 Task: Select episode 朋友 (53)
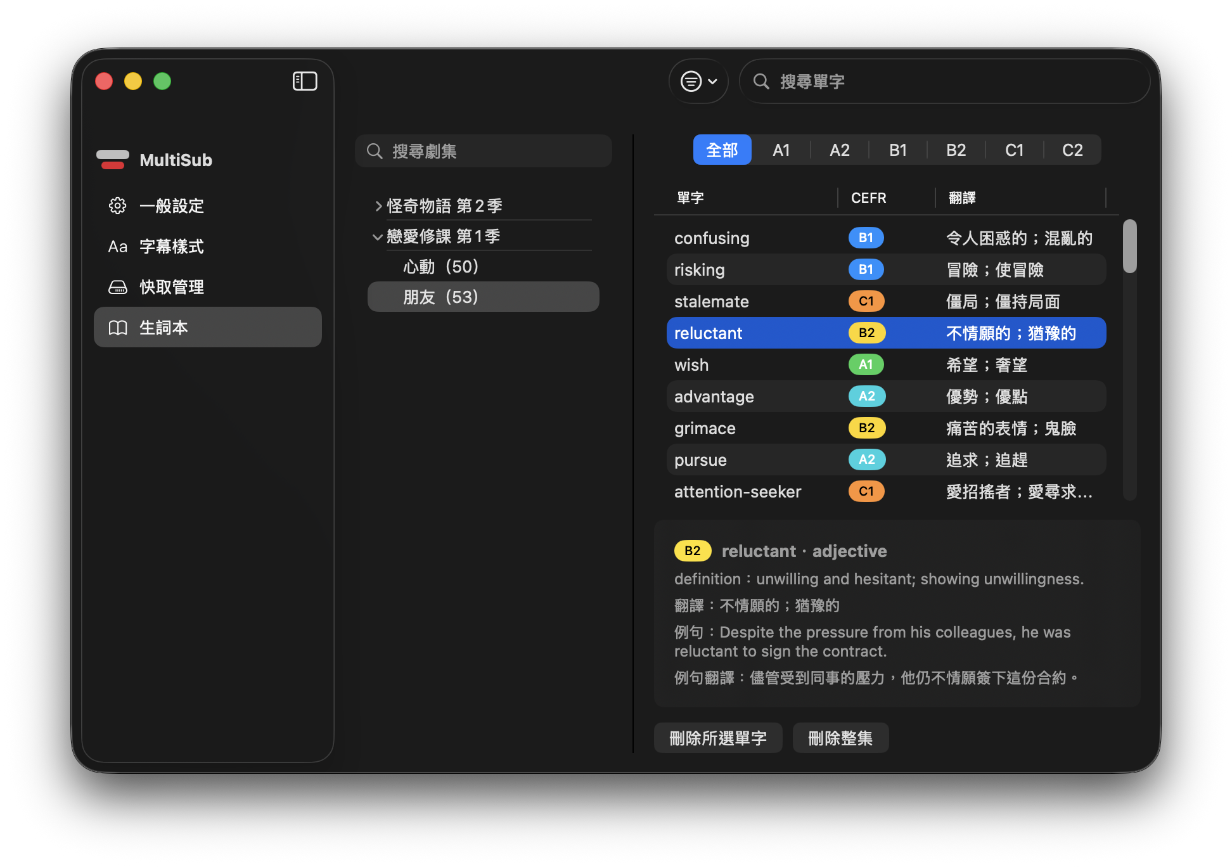484,297
